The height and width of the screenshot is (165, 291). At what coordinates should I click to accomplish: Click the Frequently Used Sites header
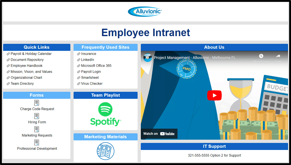point(105,47)
